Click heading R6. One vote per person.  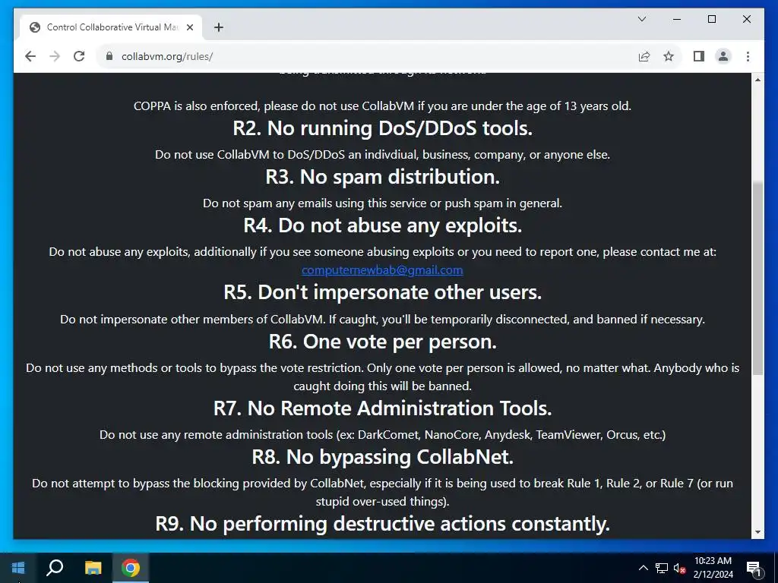[x=383, y=342]
